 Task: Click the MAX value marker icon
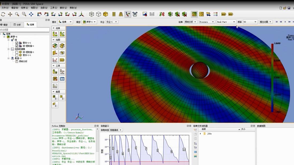223,14
